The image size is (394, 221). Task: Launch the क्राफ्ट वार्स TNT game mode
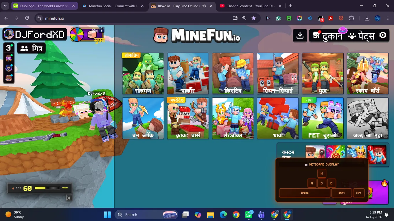click(x=188, y=118)
